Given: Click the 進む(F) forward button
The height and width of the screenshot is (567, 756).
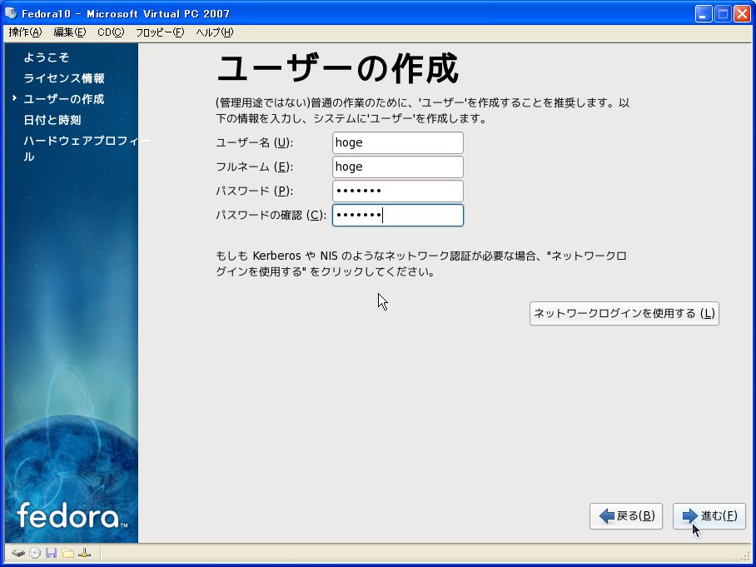Looking at the screenshot, I should 709,516.
